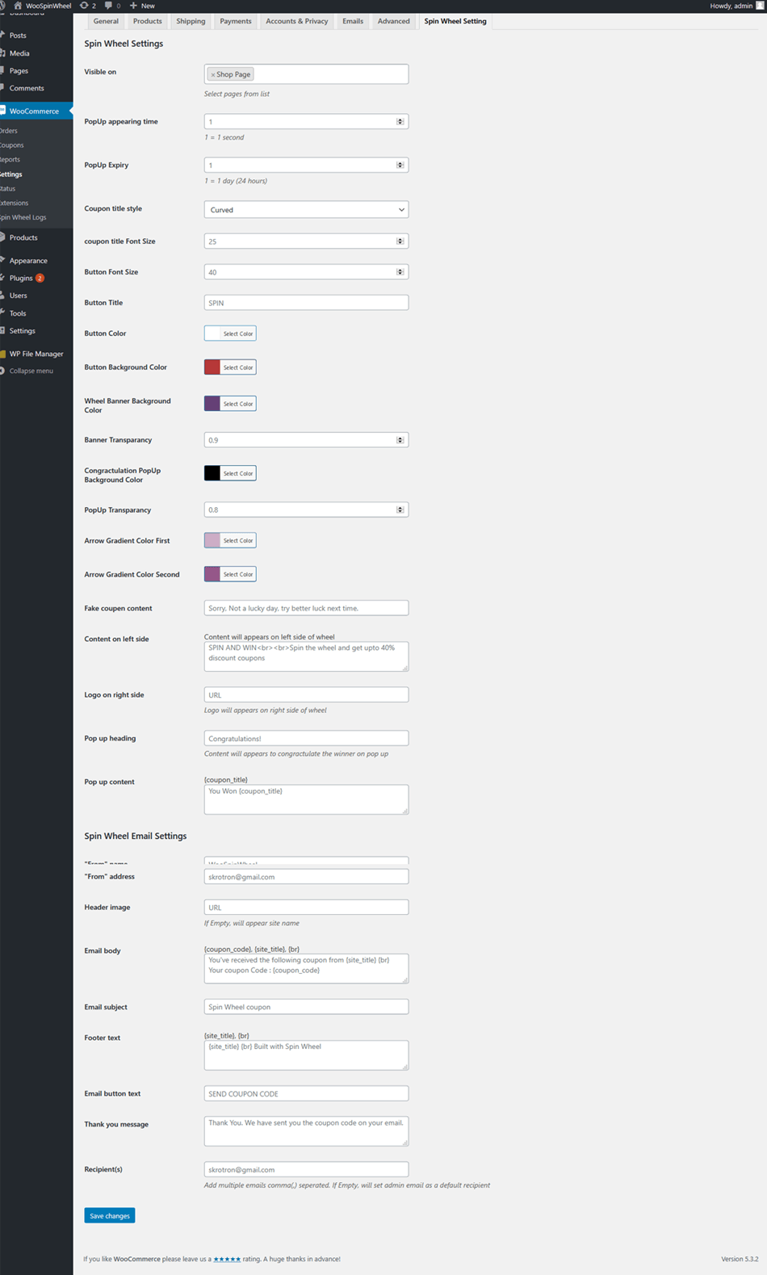Open Comments in the sidebar
Screen dimensions: 767x1275
point(27,88)
